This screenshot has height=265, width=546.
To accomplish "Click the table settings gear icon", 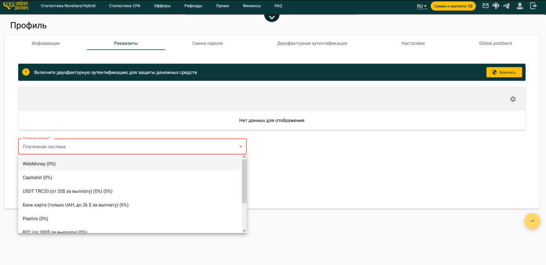I will point(513,99).
